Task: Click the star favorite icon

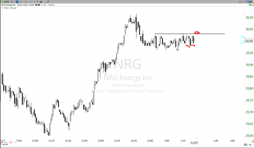Action: click(x=240, y=2)
